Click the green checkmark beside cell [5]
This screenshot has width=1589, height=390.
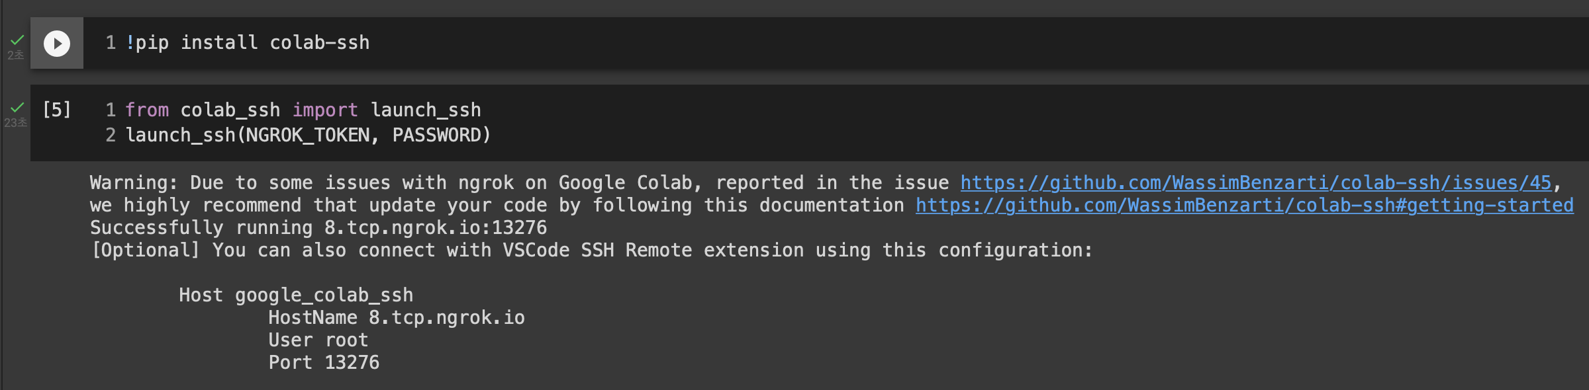pos(17,107)
